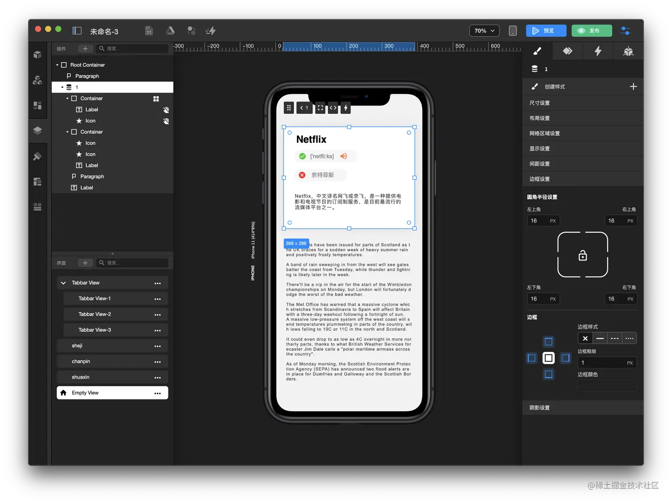The height and width of the screenshot is (503, 672).
Task: Click the code brackets icon on canvas toolbar
Action: click(333, 108)
